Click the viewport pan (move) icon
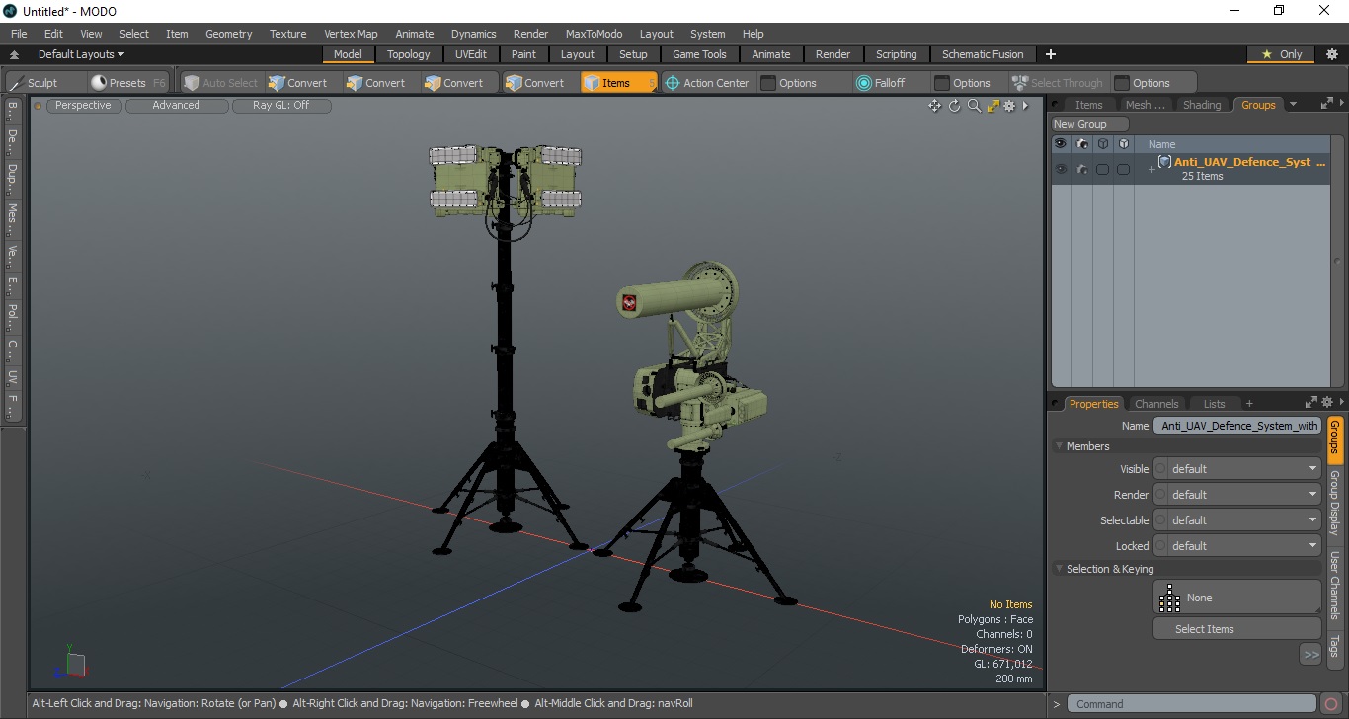The image size is (1349, 719). click(x=934, y=106)
